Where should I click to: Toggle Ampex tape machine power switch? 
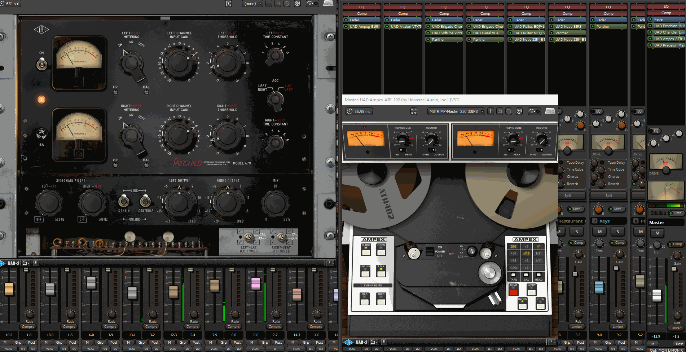[429, 251]
